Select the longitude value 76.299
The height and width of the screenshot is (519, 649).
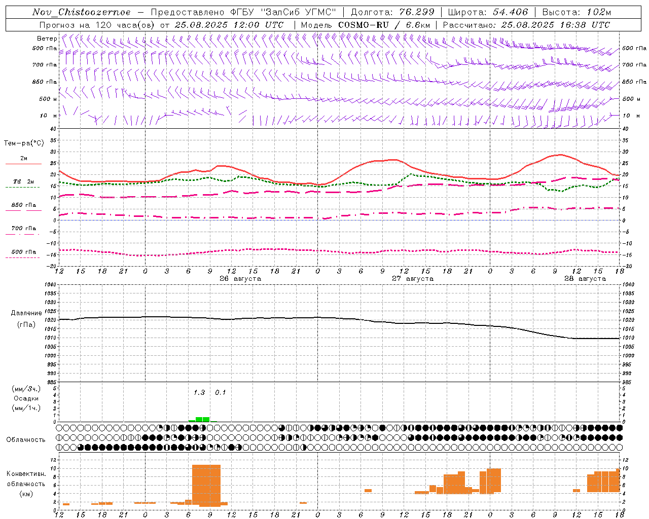click(x=417, y=12)
